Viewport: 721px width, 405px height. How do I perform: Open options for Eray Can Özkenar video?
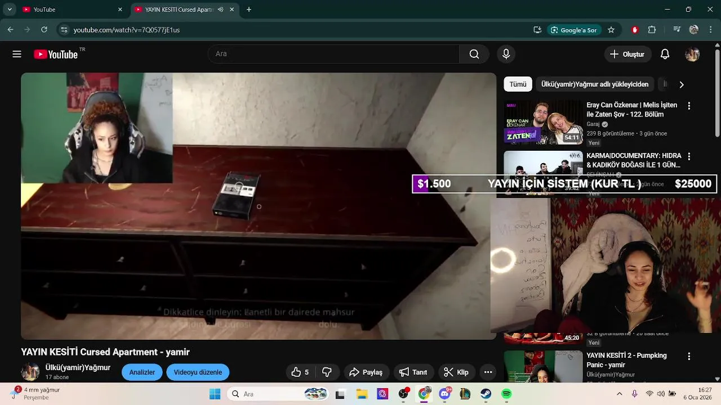click(x=688, y=106)
